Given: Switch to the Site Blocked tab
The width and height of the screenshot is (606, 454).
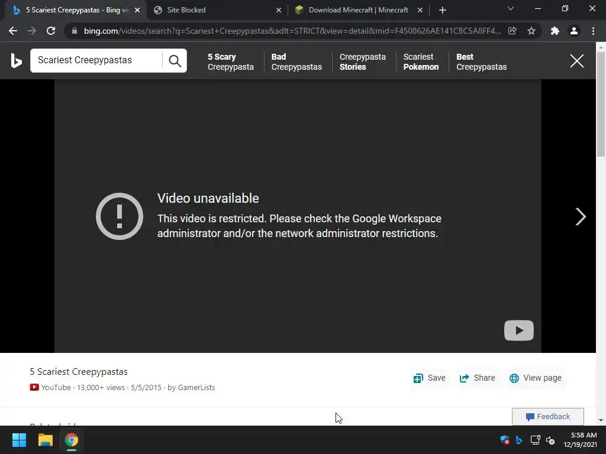Looking at the screenshot, I should [218, 10].
